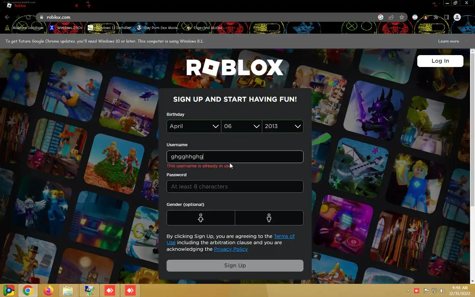Open the Privacy Policy link
This screenshot has width=475, height=297.
(231, 249)
